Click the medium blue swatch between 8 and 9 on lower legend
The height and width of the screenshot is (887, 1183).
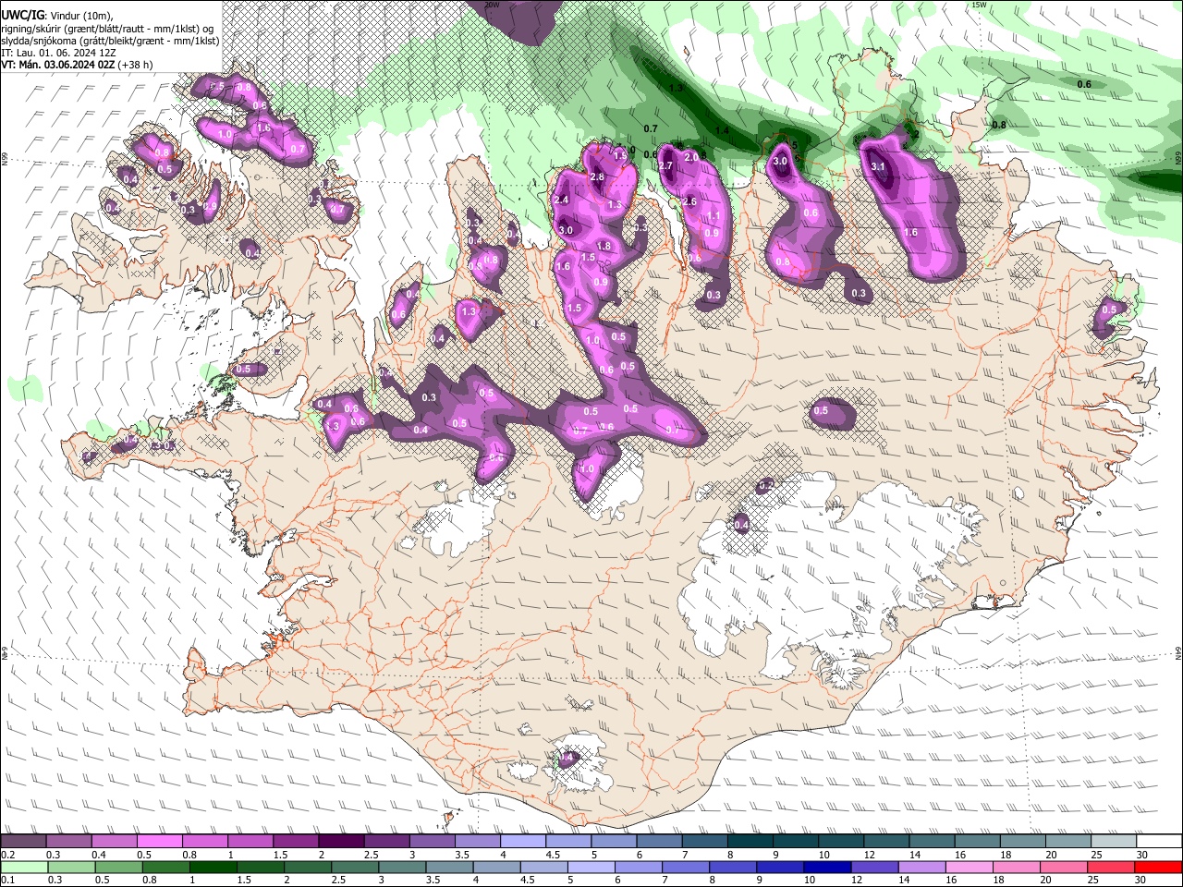pyautogui.click(x=733, y=868)
